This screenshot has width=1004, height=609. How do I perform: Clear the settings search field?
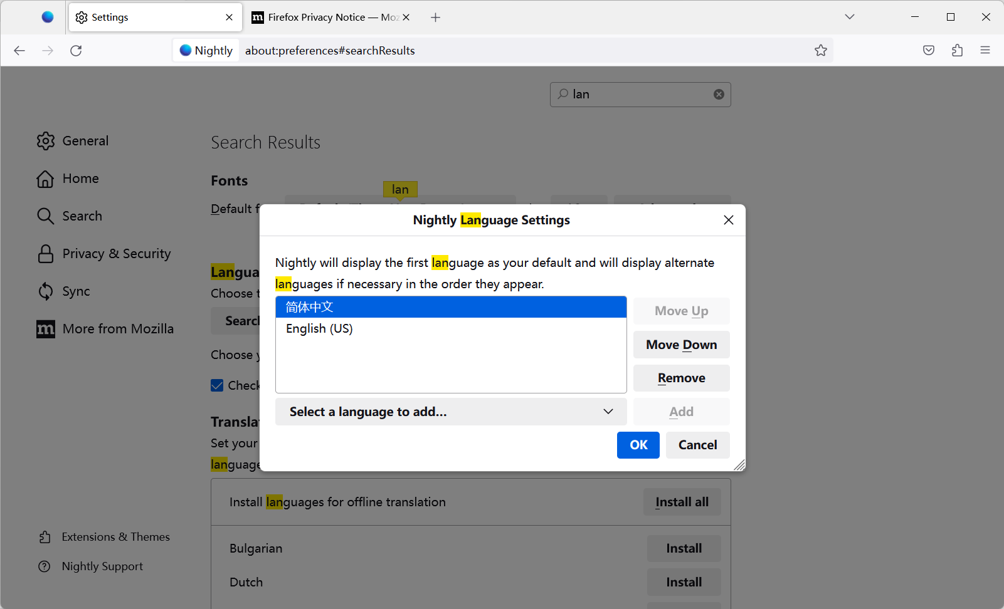(x=719, y=94)
